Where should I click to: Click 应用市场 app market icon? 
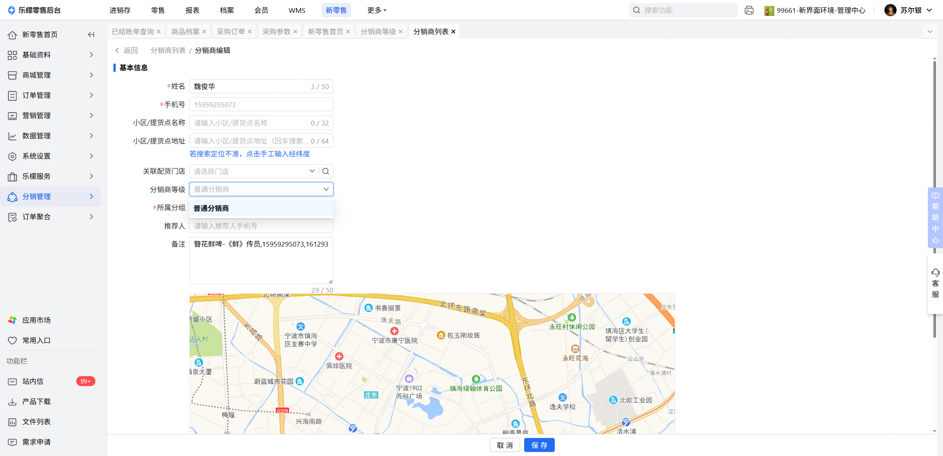(12, 320)
